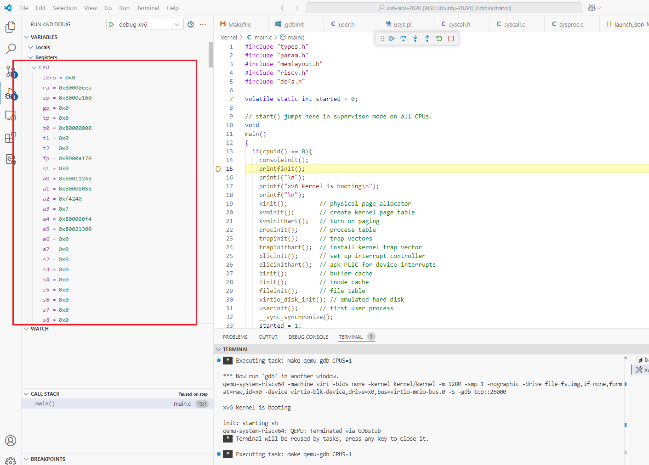649x465 pixels.
Task: Collapse the CALL STACK section
Action: pyautogui.click(x=45, y=394)
